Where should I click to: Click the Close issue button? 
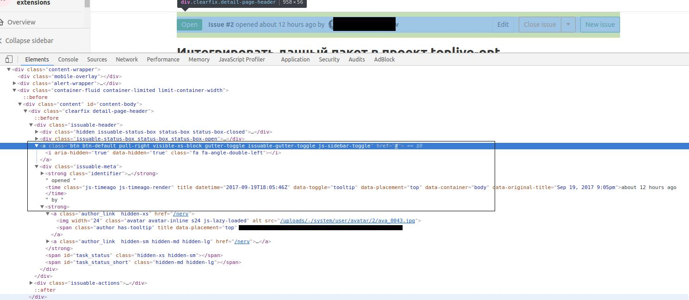[540, 24]
